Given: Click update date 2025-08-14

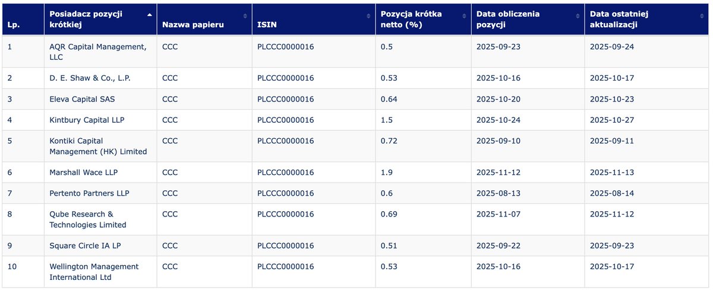Looking at the screenshot, I should click(x=612, y=193).
